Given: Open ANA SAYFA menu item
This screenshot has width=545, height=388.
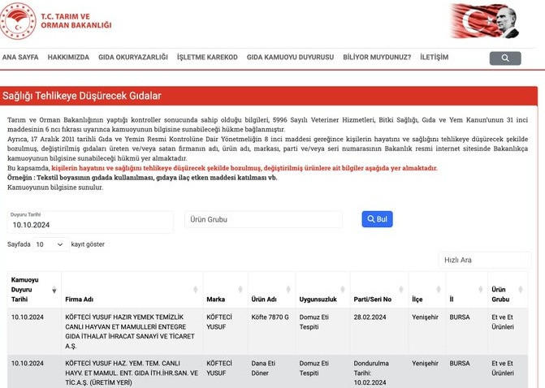Looking at the screenshot, I should click(20, 58).
